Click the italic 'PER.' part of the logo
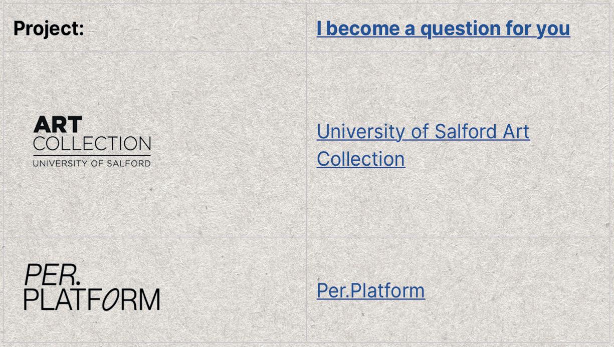Viewport: 614px width, 347px height. tap(52, 274)
